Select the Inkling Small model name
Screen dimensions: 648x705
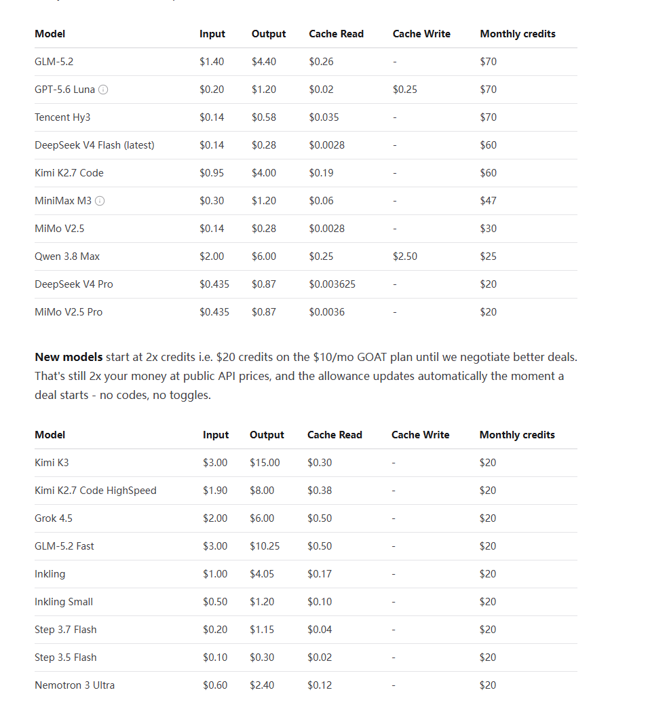(64, 602)
